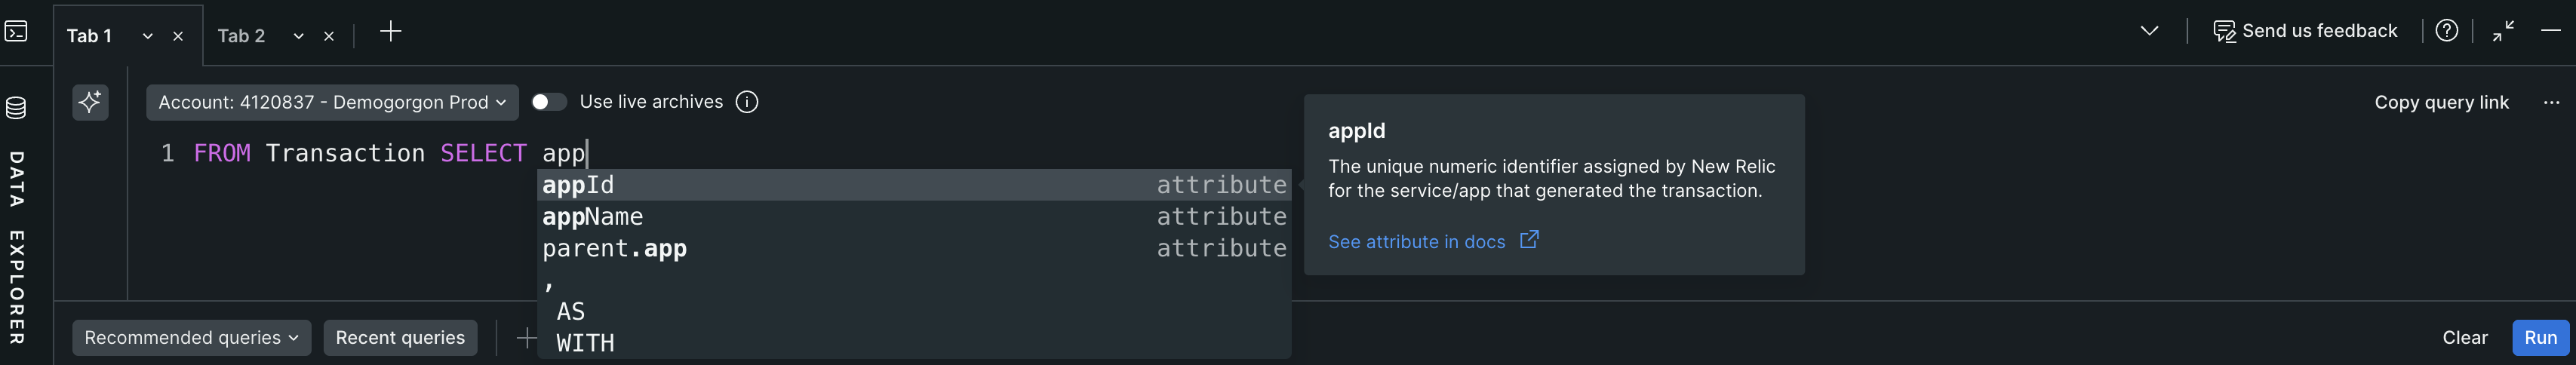
Task: Open the Recommended queries dropdown
Action: point(191,338)
